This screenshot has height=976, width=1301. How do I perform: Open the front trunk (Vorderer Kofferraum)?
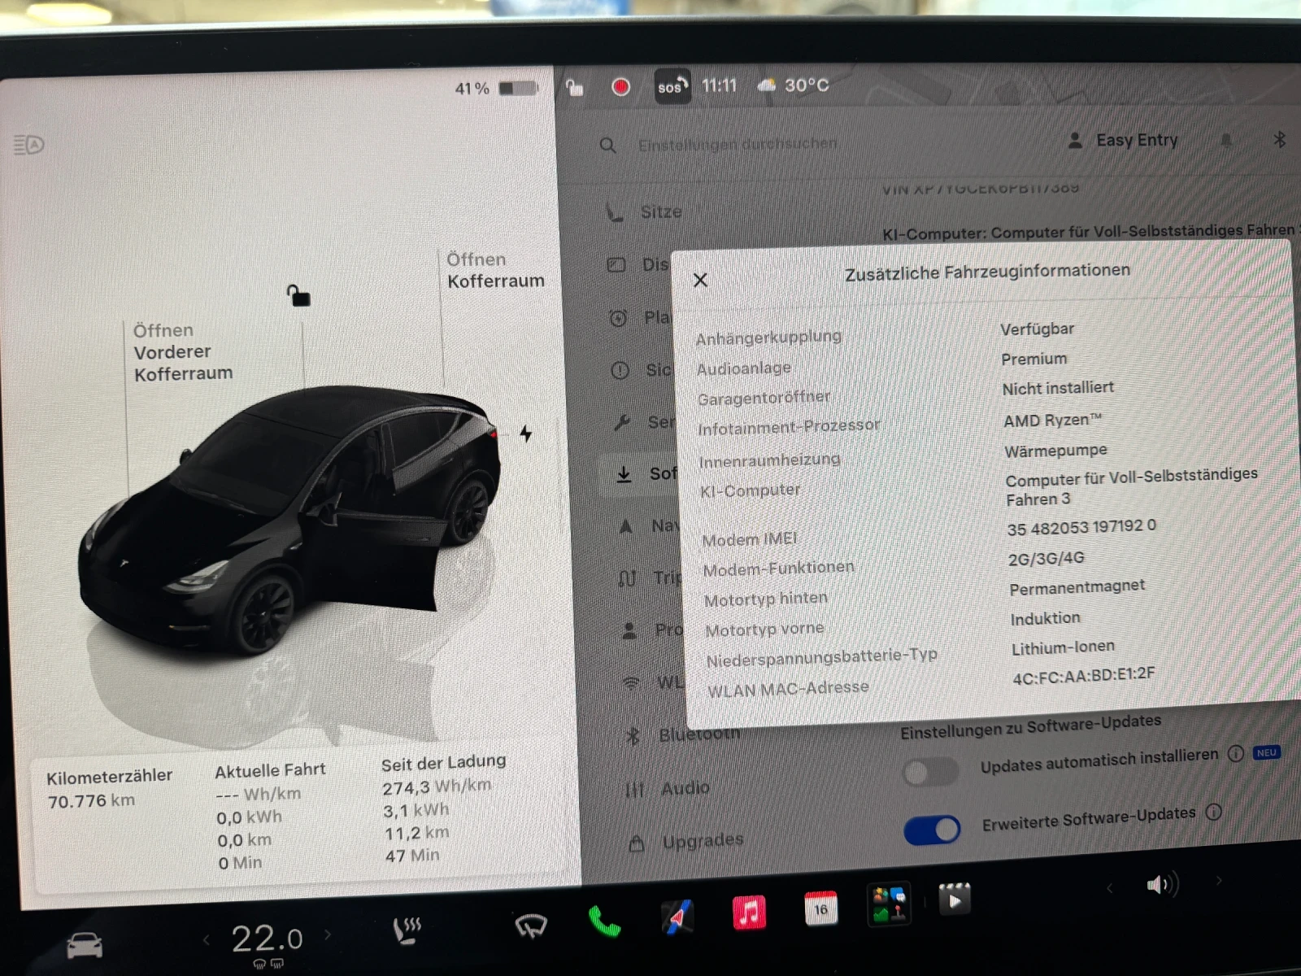click(183, 352)
